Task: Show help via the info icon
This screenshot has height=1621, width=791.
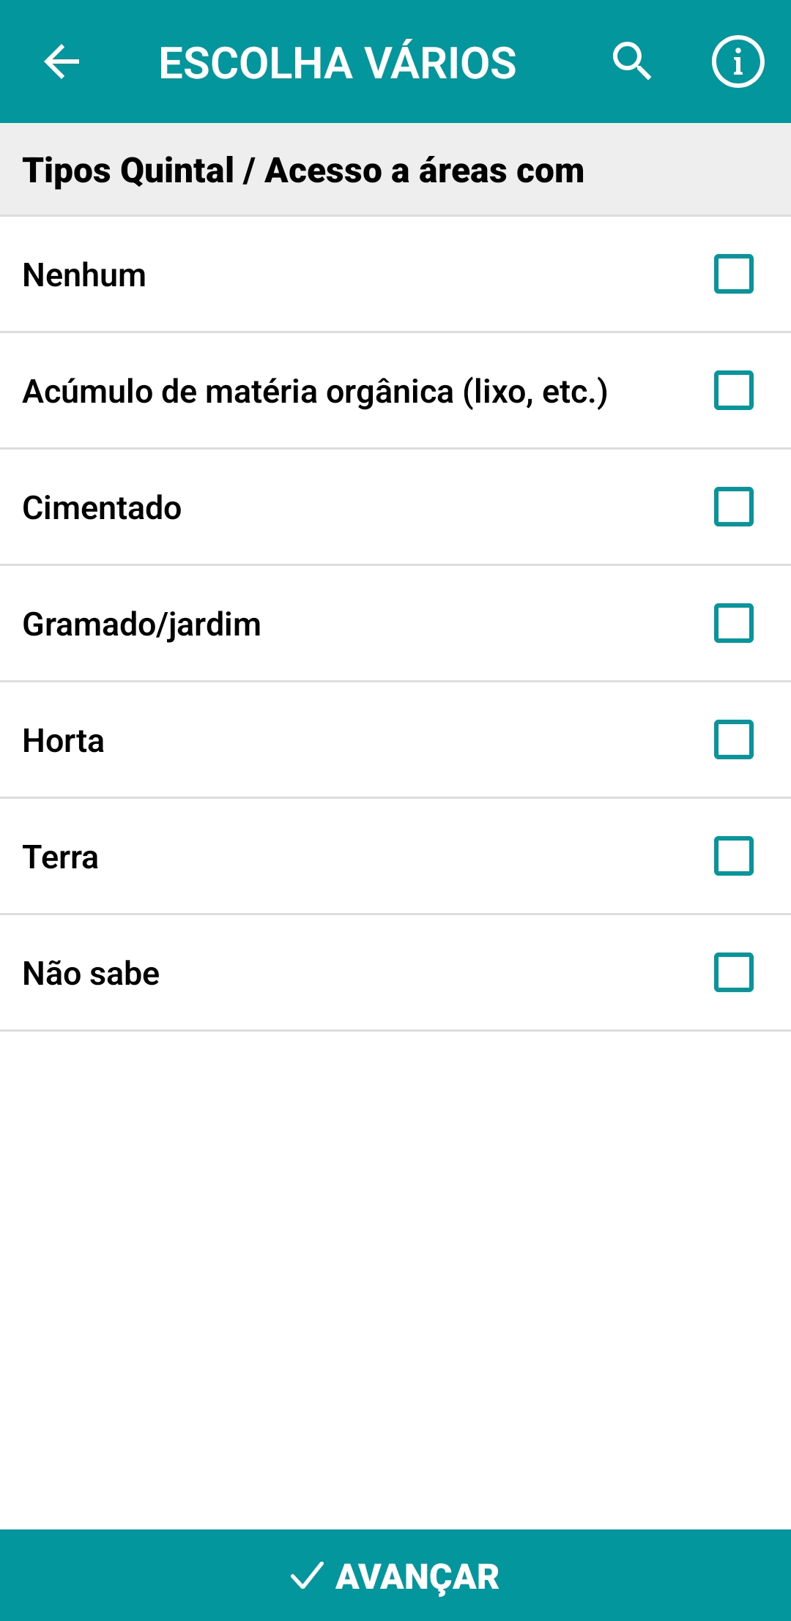Action: [738, 62]
